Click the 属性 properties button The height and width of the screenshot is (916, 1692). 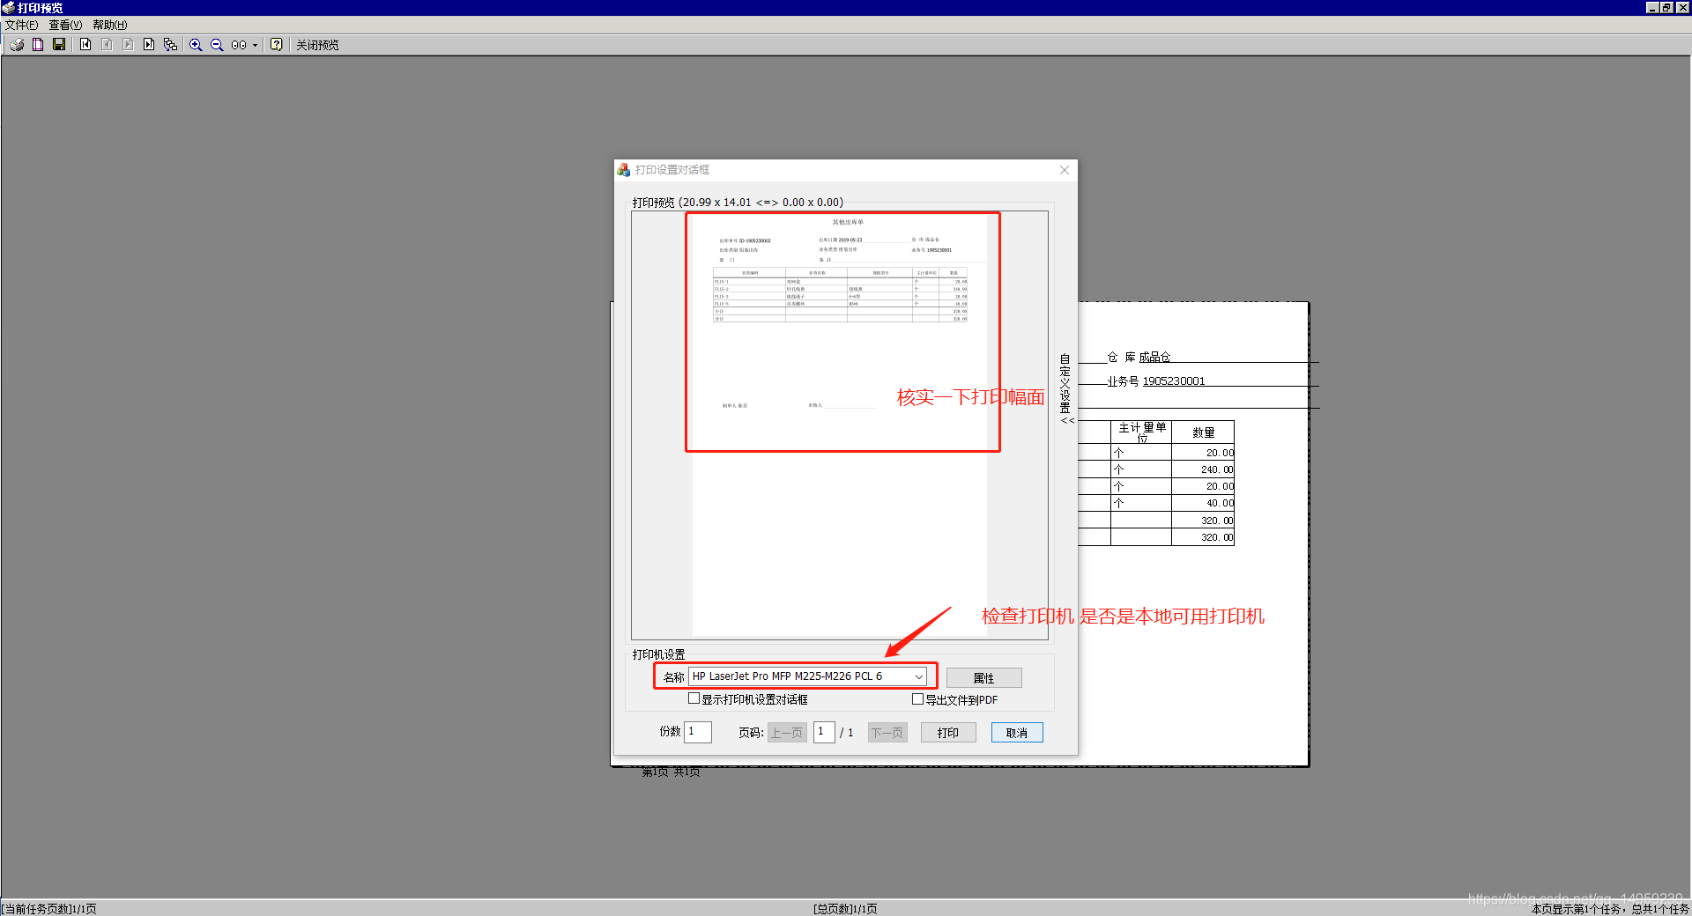point(983,678)
